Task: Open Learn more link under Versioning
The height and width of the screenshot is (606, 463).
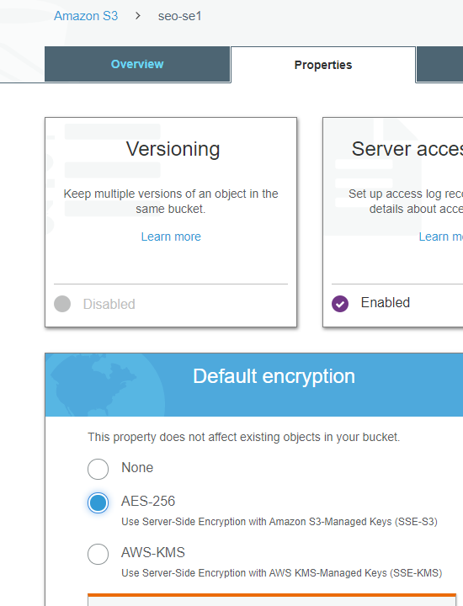Action: [171, 237]
